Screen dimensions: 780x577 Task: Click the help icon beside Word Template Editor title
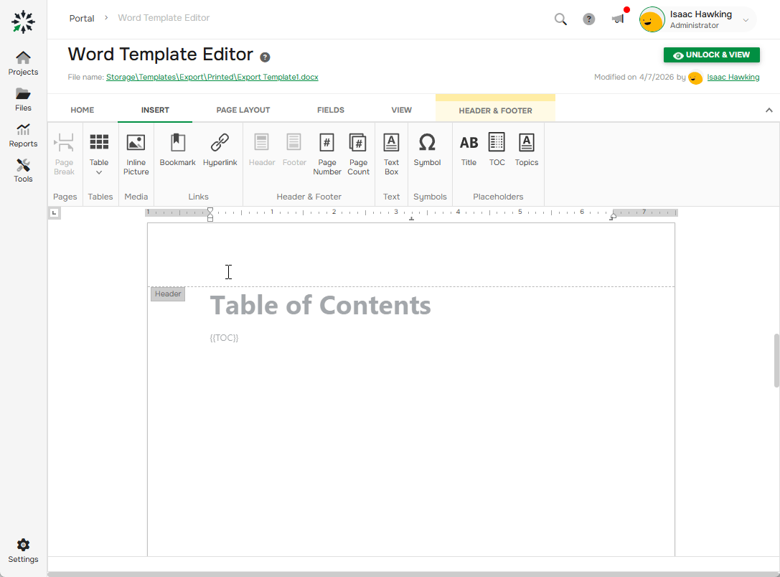tap(265, 57)
